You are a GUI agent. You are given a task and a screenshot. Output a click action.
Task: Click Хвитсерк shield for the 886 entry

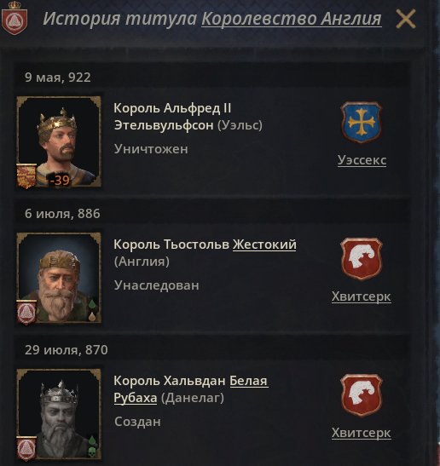click(362, 259)
